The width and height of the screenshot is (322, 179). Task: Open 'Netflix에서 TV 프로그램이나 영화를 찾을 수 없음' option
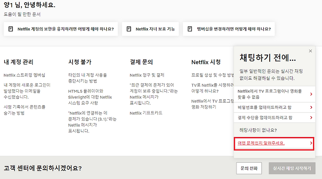[x=274, y=94]
